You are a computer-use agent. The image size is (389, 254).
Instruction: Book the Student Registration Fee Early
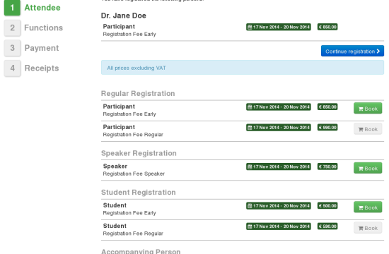368,207
